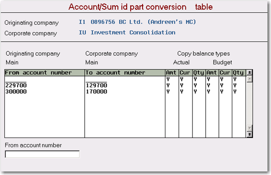
Task: Toggle Actual Amt flag in the 229700 row
Action: click(168, 85)
